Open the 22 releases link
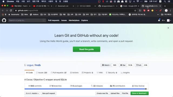Screen dimensions: 173x97 pyautogui.click(x=97, y=86)
